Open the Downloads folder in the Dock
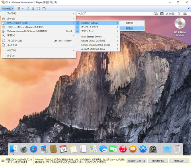 click(167, 149)
